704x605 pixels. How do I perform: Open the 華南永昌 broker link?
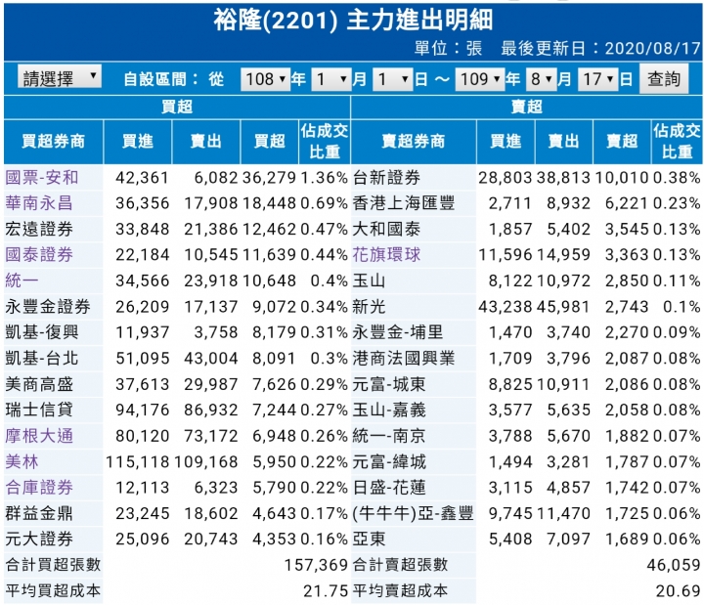point(38,203)
